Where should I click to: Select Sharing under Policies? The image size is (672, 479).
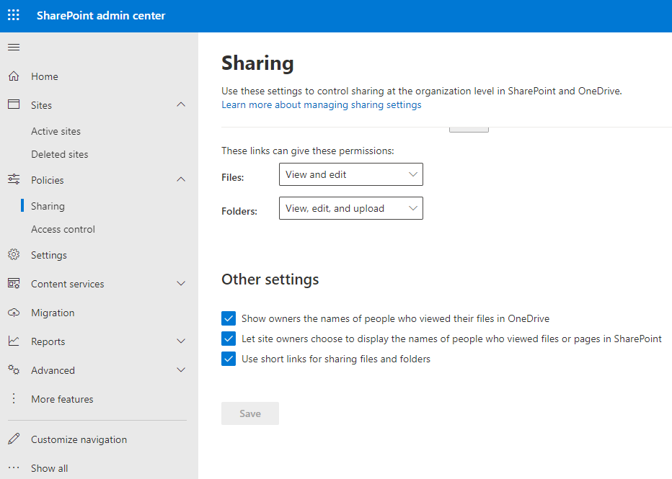tap(48, 206)
